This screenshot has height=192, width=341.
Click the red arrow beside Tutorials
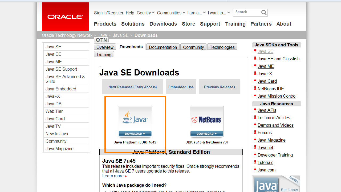tap(255, 162)
